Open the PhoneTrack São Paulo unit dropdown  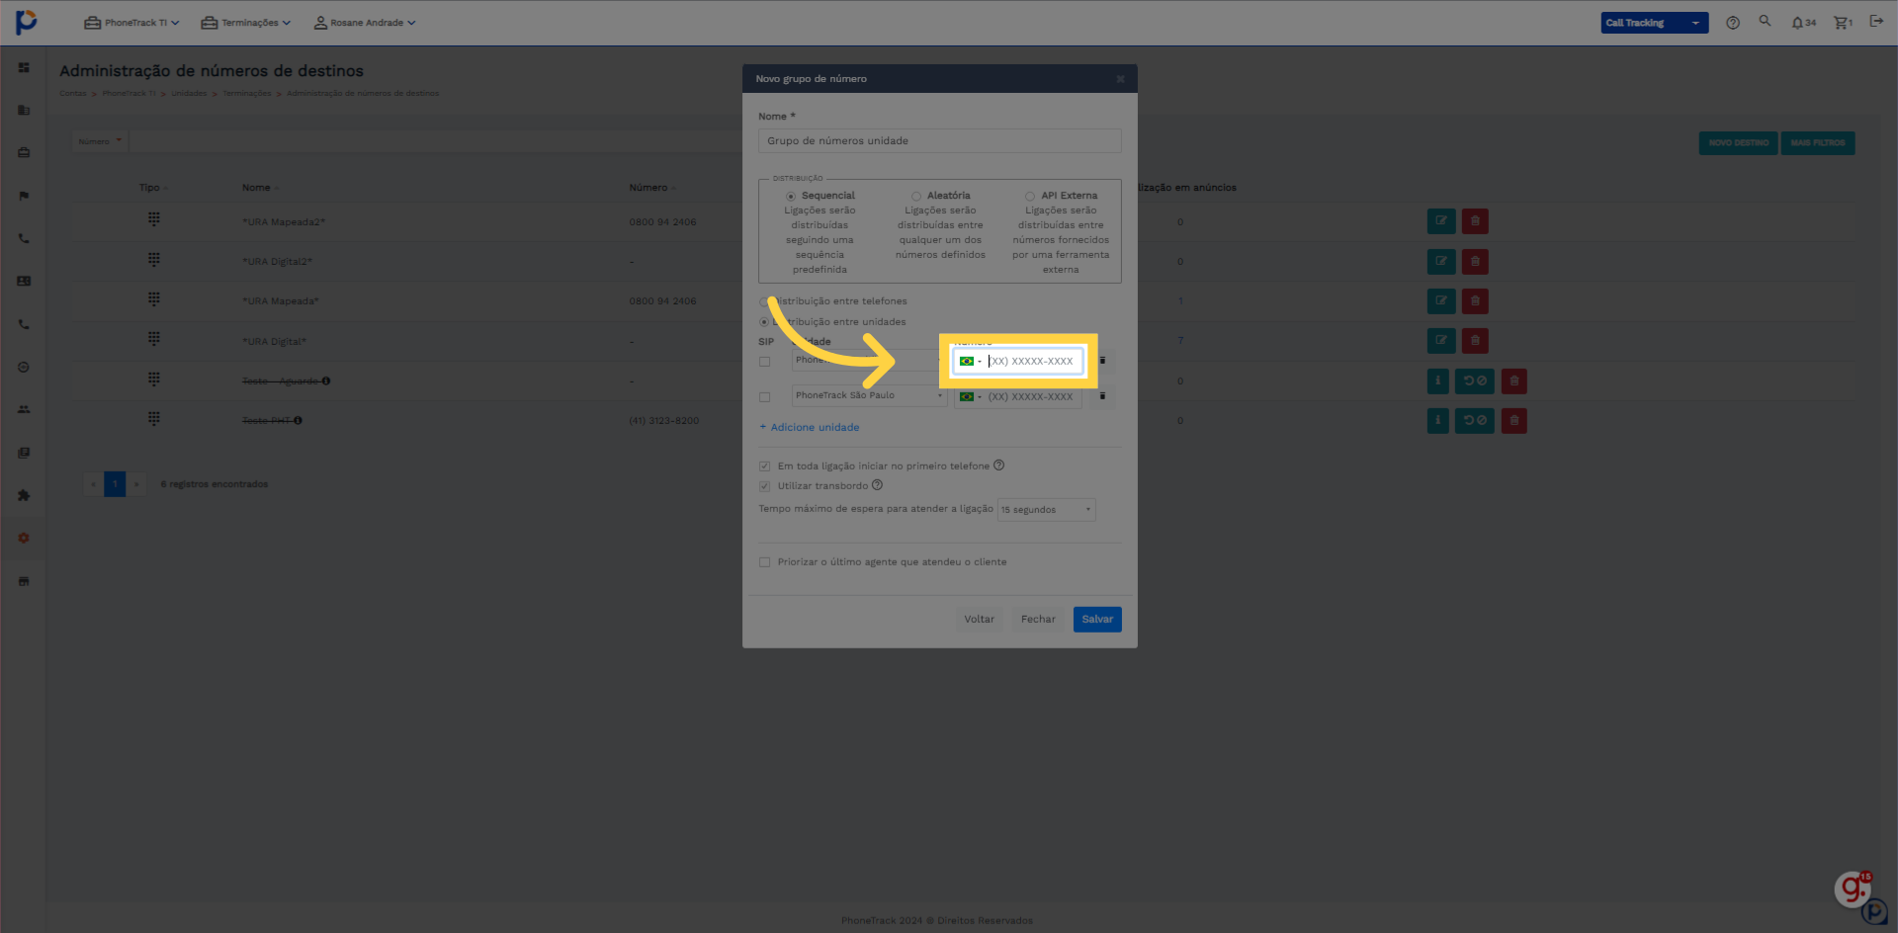[x=870, y=395]
